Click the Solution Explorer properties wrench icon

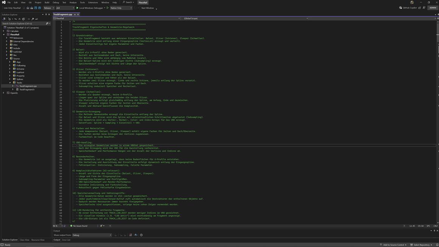[33, 19]
